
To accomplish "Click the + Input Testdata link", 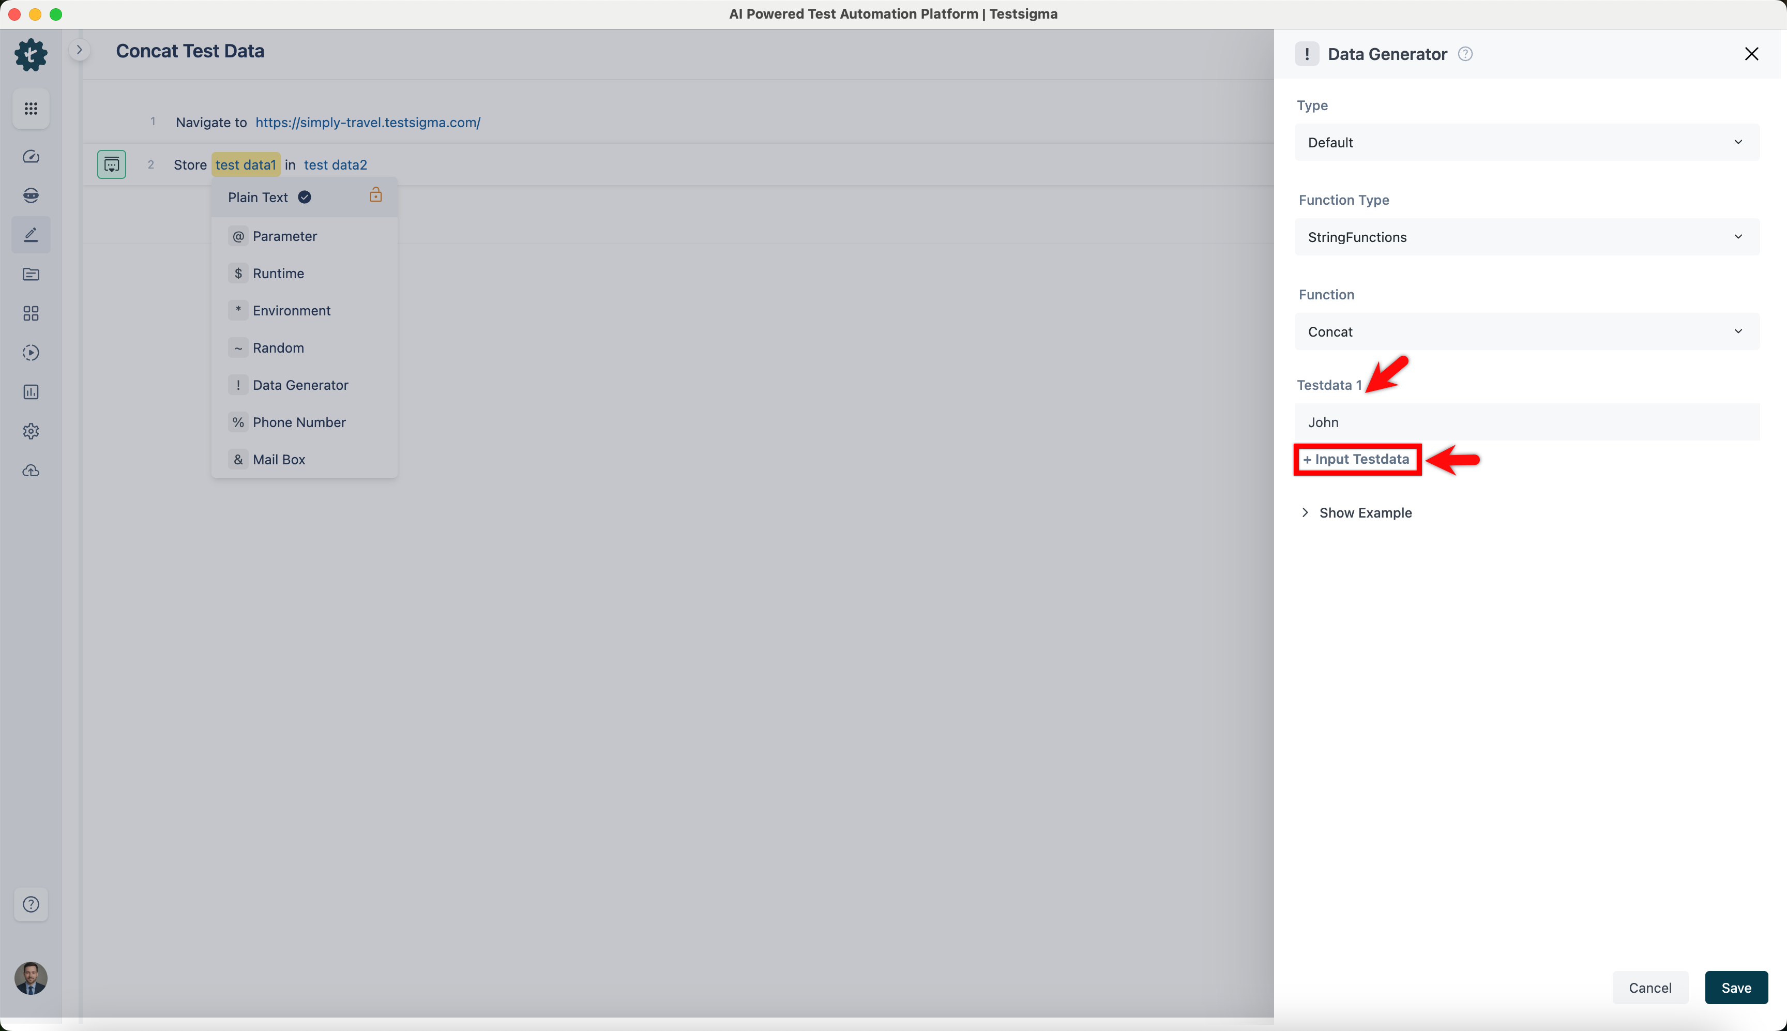I will click(1356, 460).
